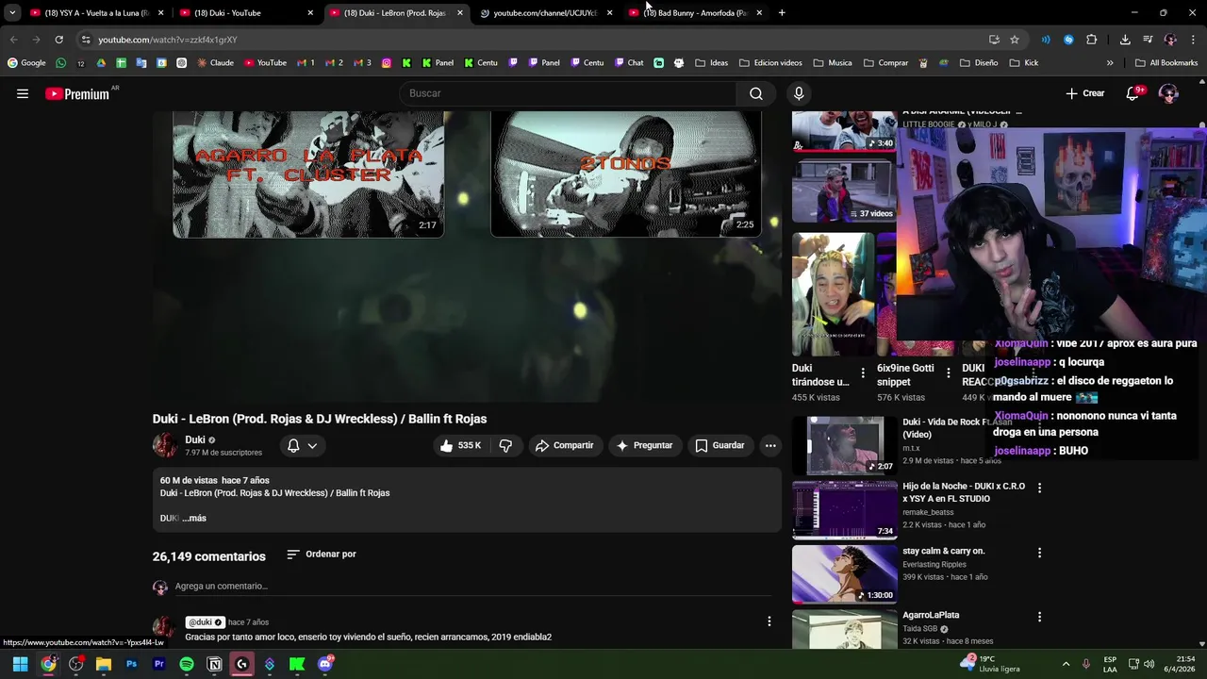Open menu for 6ix9ine Gotti snippet
Screen dimensions: 1207x679
click(x=949, y=373)
